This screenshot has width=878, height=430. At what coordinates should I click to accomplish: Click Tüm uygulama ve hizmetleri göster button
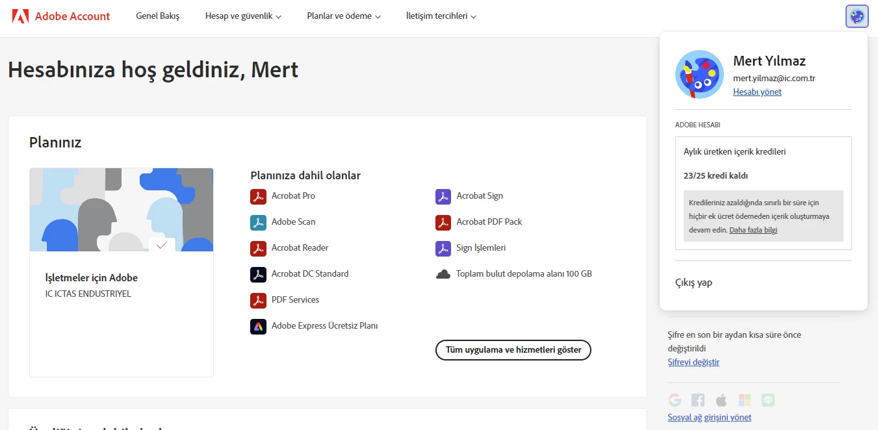(513, 350)
